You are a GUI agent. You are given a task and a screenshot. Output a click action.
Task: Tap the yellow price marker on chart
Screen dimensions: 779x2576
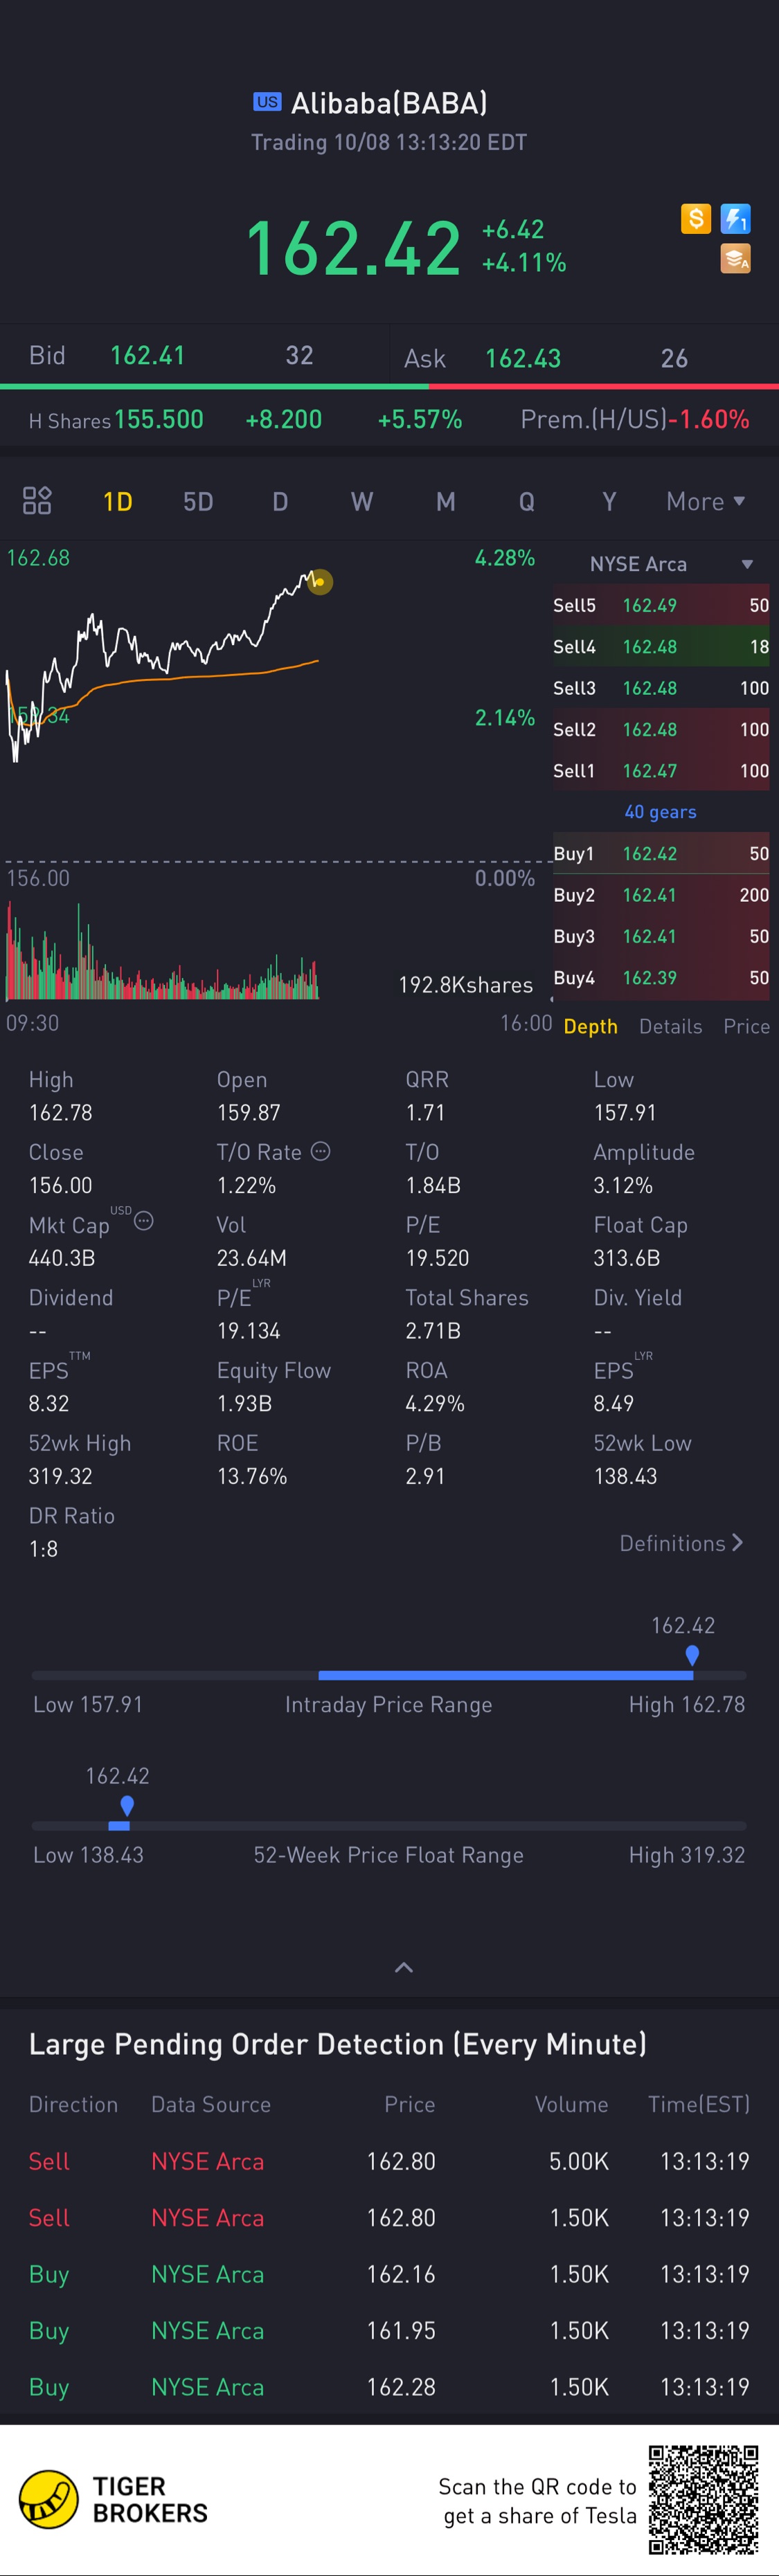point(319,581)
